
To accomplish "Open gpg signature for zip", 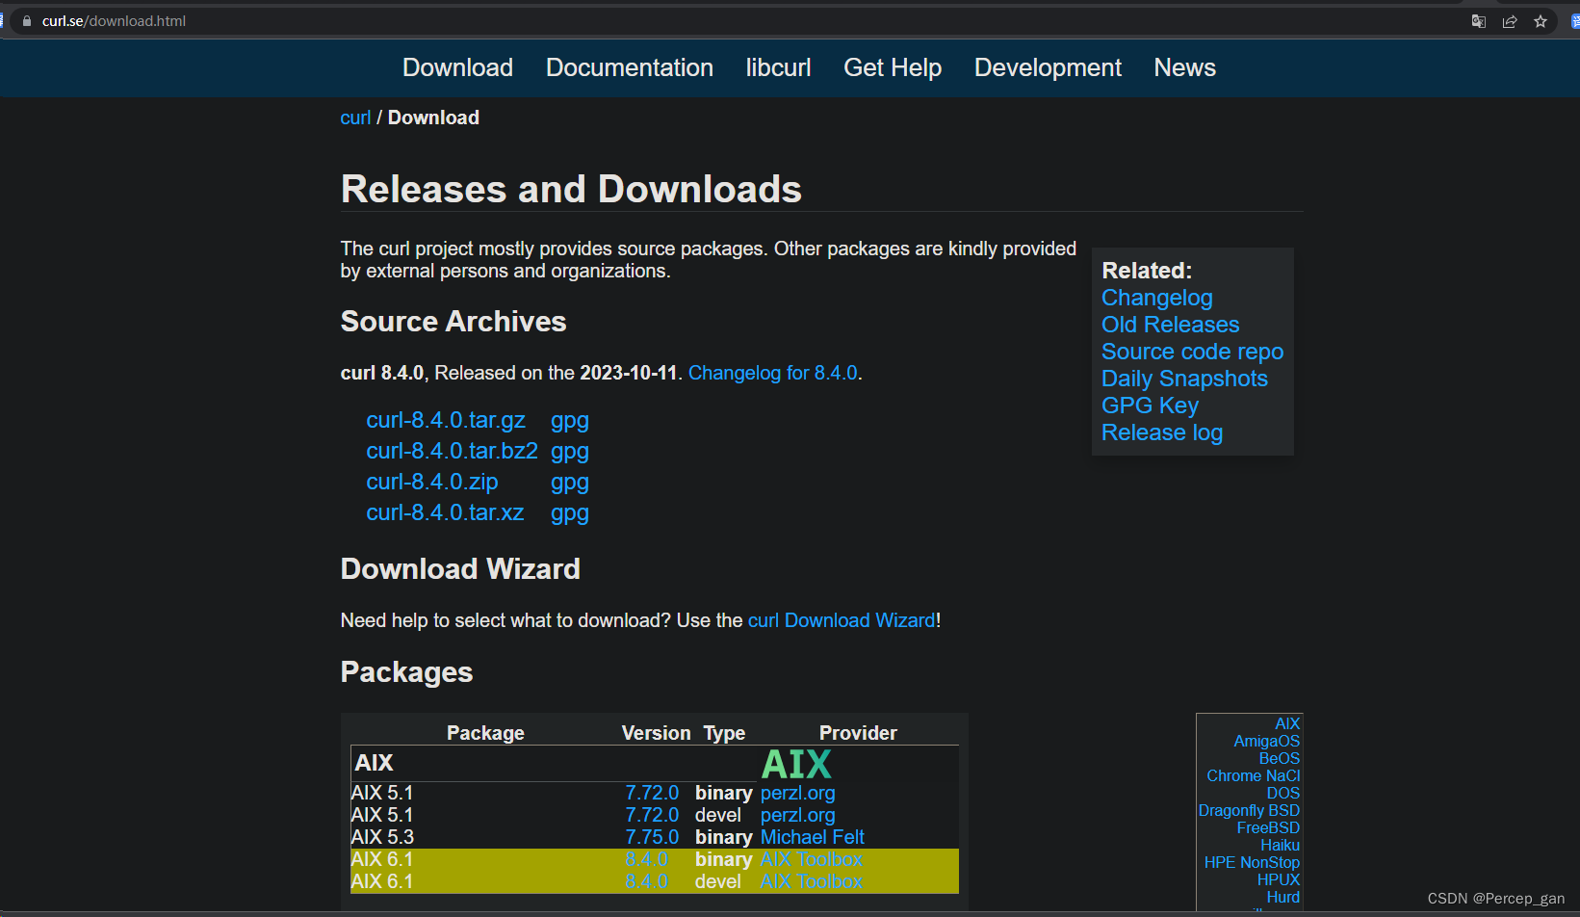I will coord(570,483).
